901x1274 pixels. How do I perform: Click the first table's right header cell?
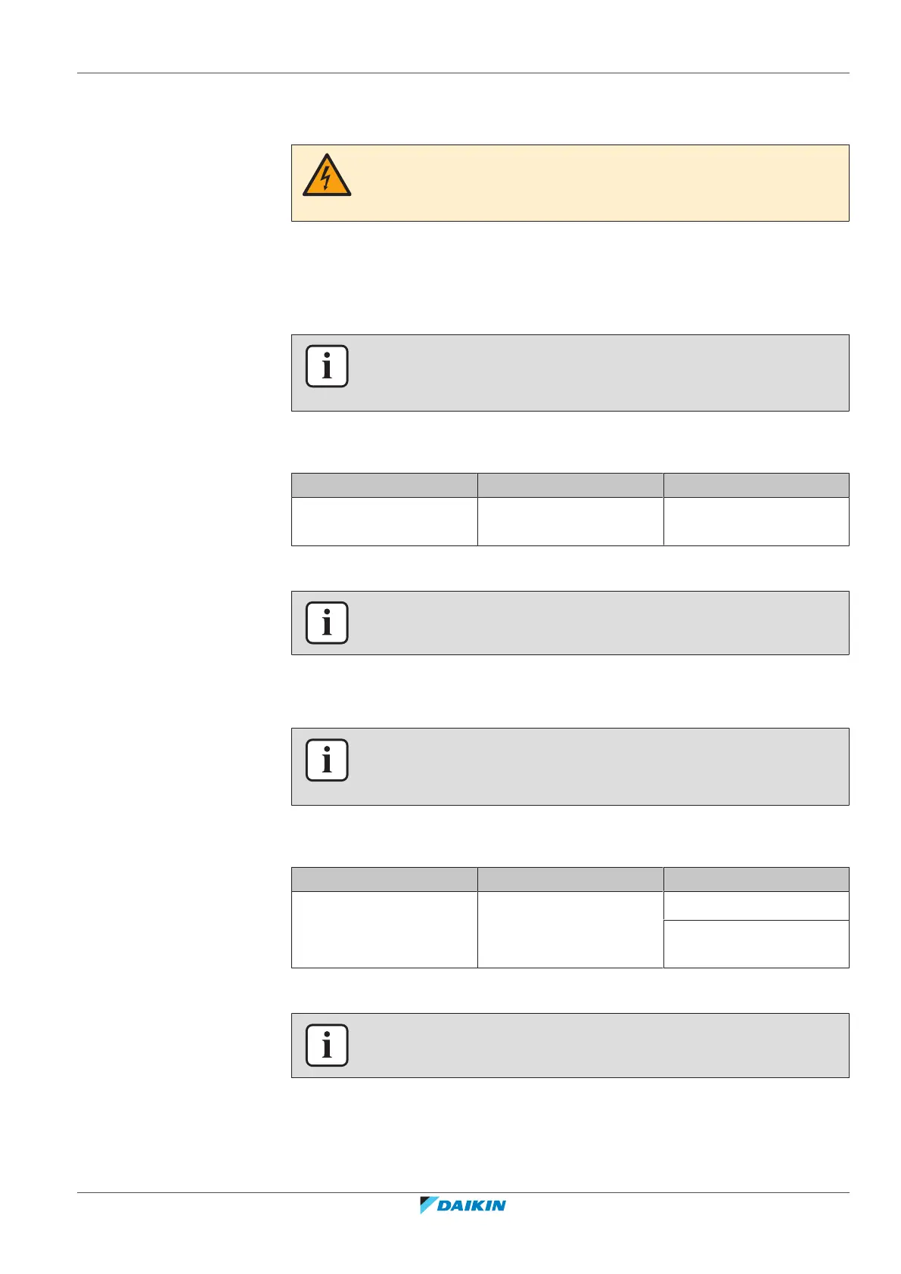coord(757,485)
